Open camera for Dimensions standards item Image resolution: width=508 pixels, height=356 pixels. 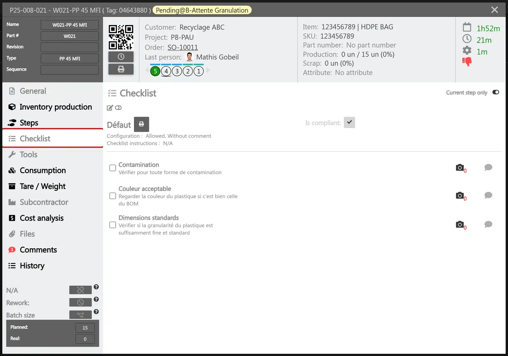click(460, 225)
